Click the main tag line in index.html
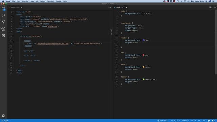Viewport: 217px width, 122px height. pos(30,56)
